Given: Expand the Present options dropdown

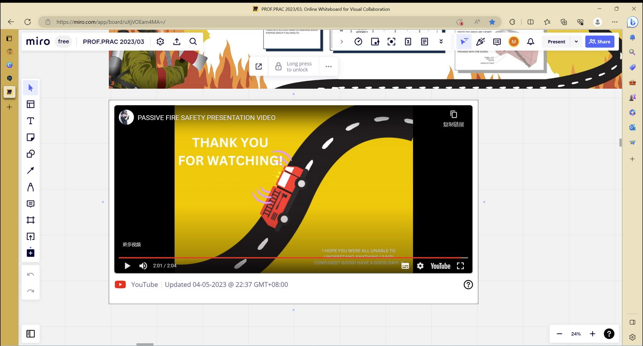Looking at the screenshot, I should 576,42.
